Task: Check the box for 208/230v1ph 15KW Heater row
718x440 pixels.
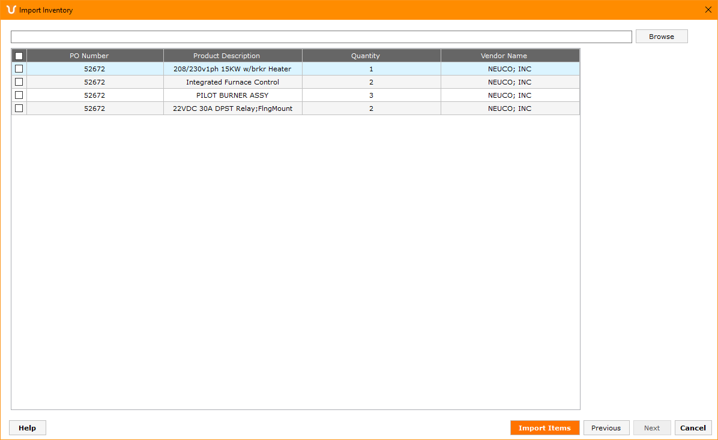Action: 19,69
